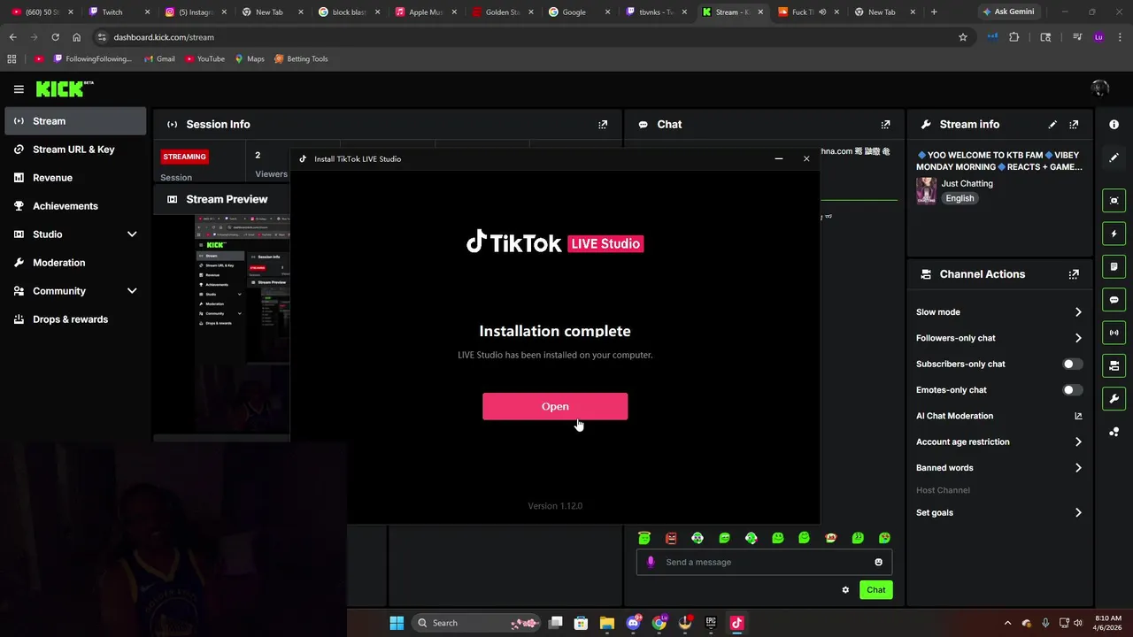
Task: Open chat settings gear icon
Action: point(845,590)
